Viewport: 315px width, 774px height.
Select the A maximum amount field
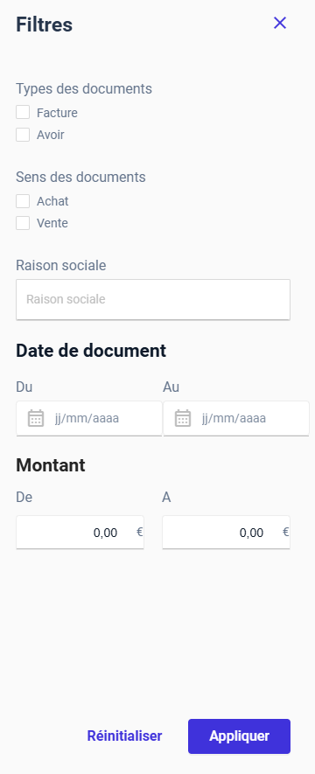[226, 533]
